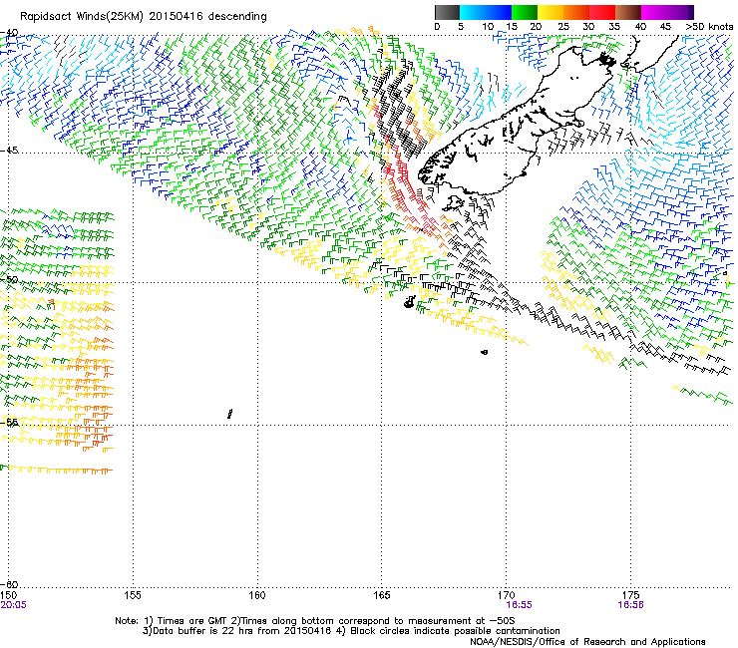Click the green 15-20 knots legend segment
This screenshot has width=738, height=648.
(525, 12)
